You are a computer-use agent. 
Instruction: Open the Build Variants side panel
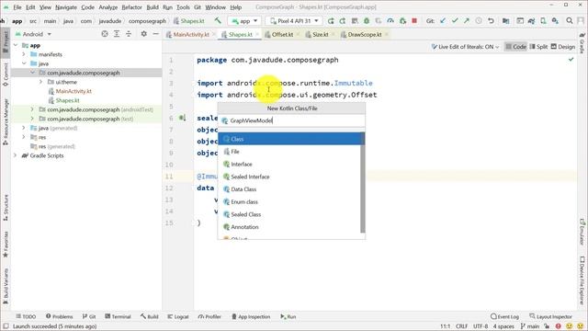(6, 286)
